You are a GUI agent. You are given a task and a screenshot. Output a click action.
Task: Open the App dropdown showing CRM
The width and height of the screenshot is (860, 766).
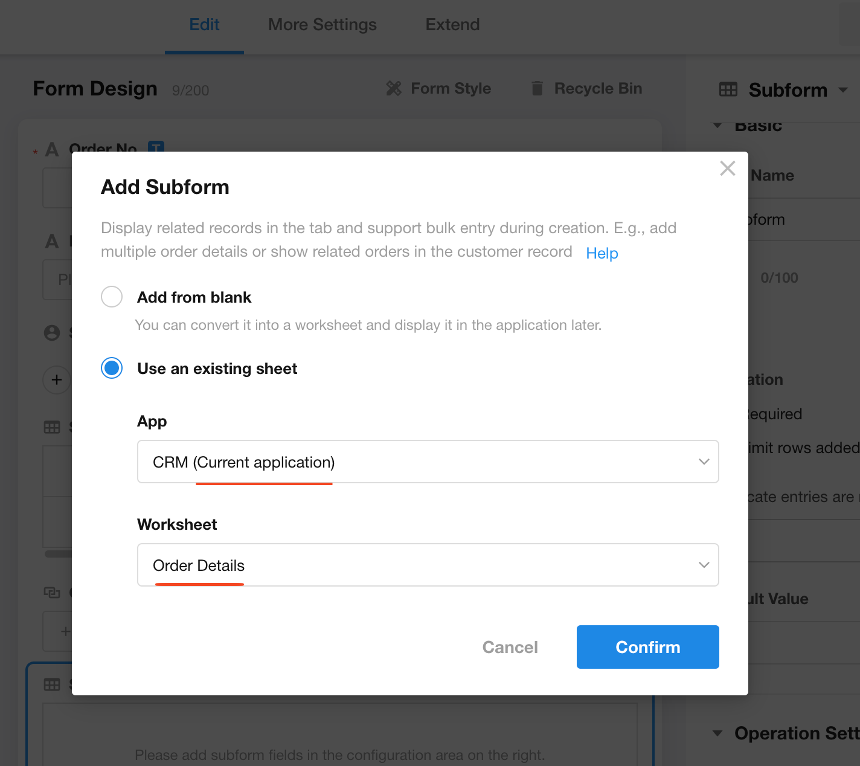point(428,462)
